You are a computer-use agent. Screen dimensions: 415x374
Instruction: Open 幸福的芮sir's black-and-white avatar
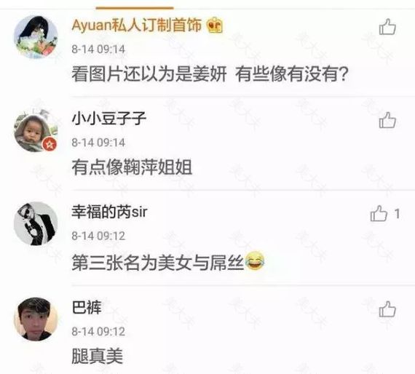(x=36, y=223)
